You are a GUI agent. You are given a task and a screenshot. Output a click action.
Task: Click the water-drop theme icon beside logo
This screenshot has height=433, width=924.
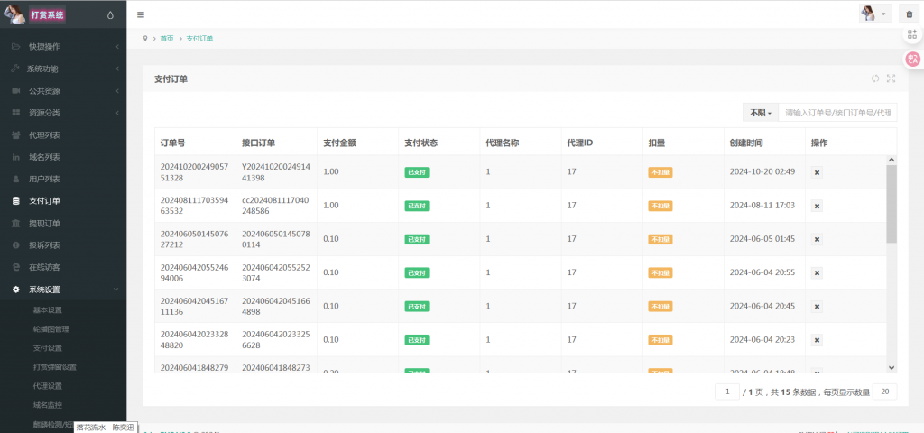110,15
